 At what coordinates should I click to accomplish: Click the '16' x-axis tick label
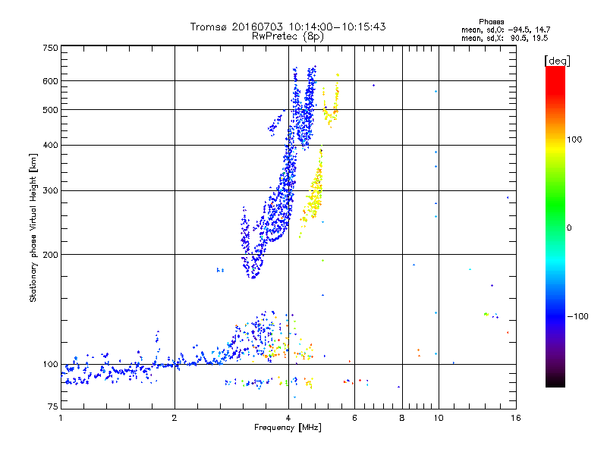point(516,418)
